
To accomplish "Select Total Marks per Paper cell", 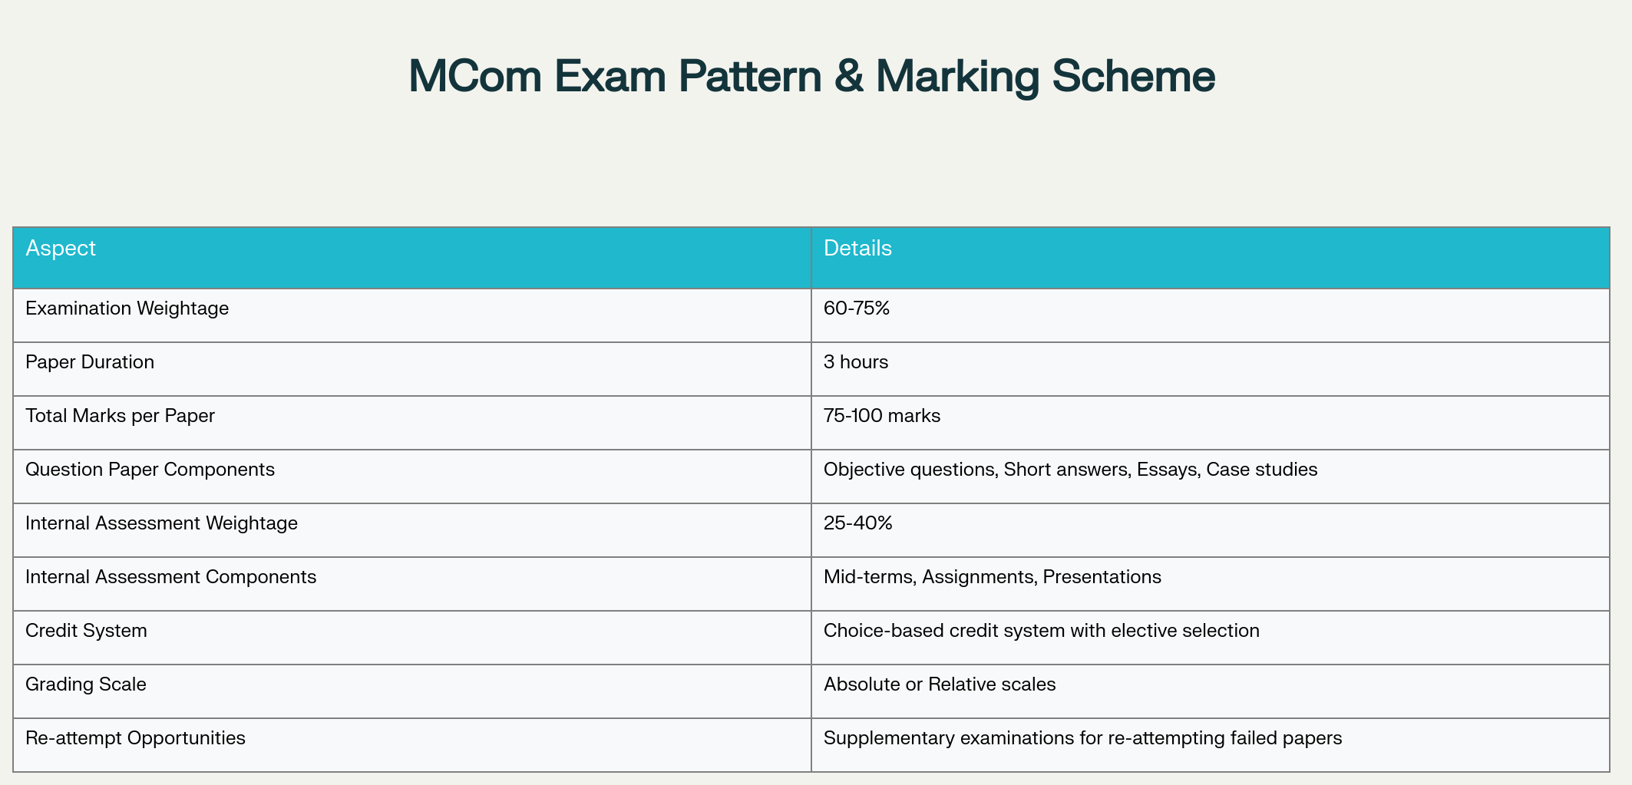I will tap(121, 416).
